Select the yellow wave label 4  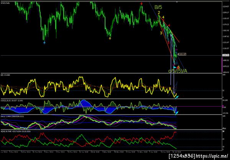[x=163, y=18]
